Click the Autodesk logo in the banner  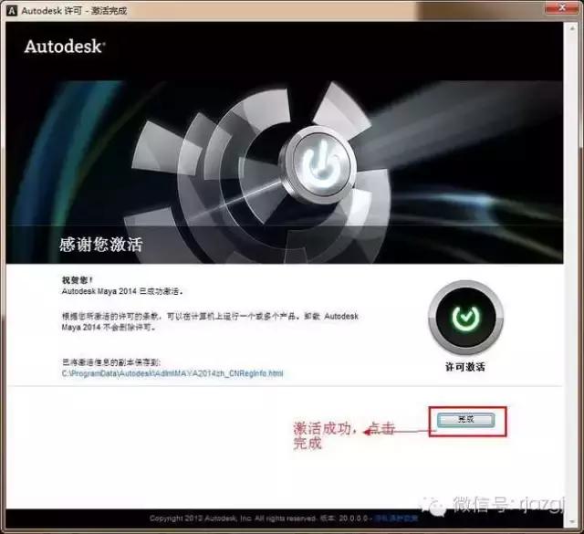coord(65,47)
